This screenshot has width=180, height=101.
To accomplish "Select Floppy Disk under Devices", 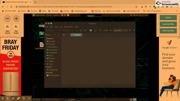I will (52, 70).
